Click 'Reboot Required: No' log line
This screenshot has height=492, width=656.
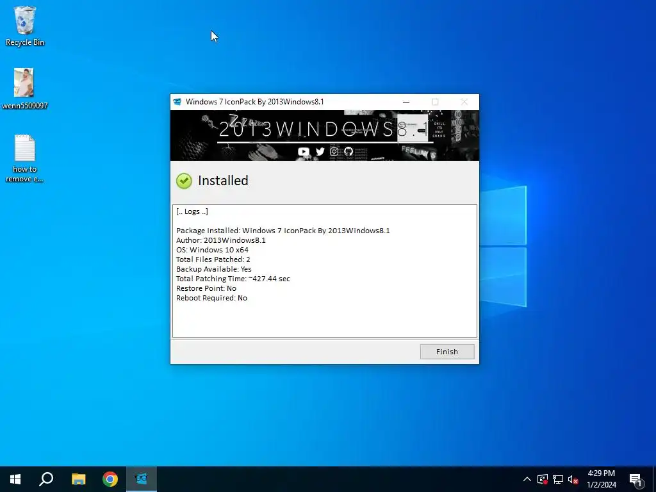click(211, 298)
